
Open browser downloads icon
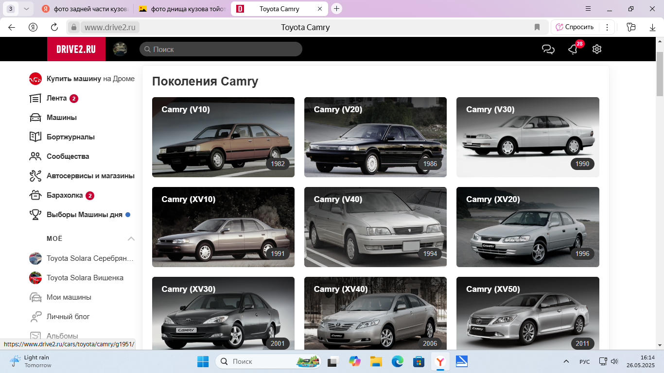653,27
